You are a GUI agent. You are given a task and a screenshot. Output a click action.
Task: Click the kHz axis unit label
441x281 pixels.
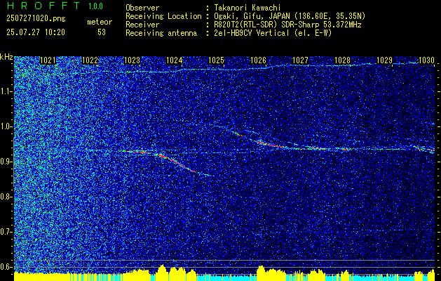[x=6, y=57]
